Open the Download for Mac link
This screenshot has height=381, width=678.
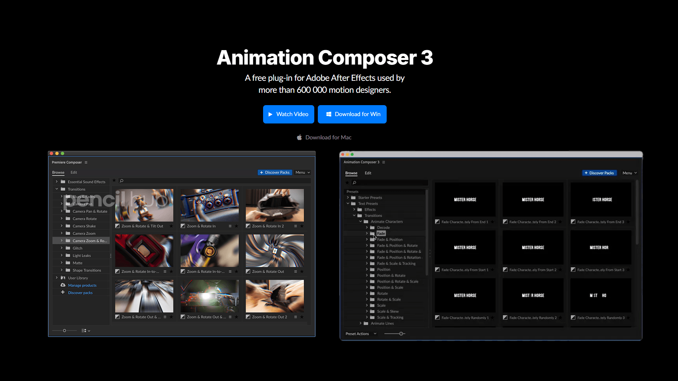[x=324, y=138]
